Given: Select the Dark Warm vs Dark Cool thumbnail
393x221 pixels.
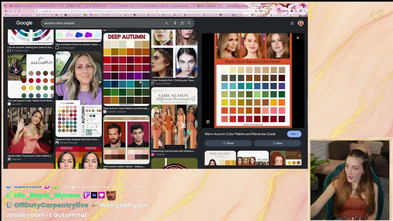Looking at the screenshot, I should point(126,140).
